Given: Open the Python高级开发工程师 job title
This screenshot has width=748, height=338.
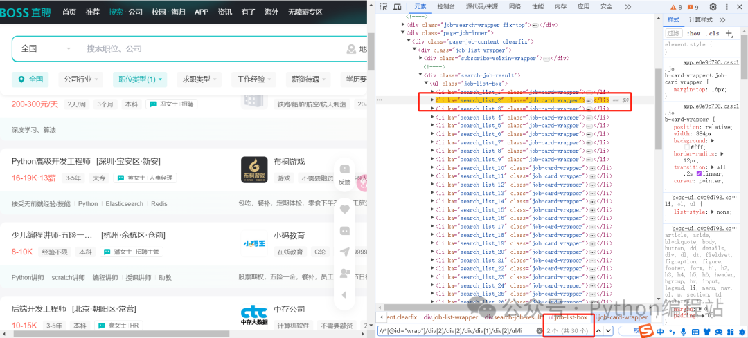Looking at the screenshot, I should pyautogui.click(x=51, y=161).
